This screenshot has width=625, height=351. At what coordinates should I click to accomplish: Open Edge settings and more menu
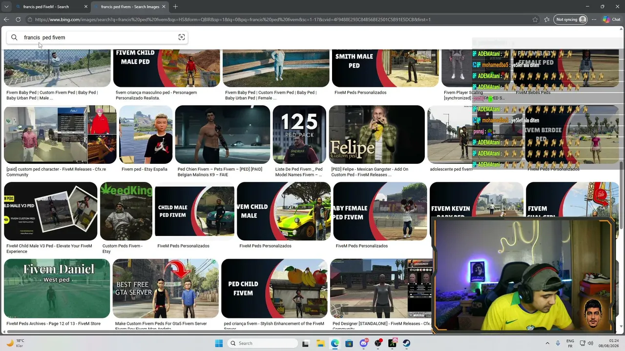click(594, 19)
